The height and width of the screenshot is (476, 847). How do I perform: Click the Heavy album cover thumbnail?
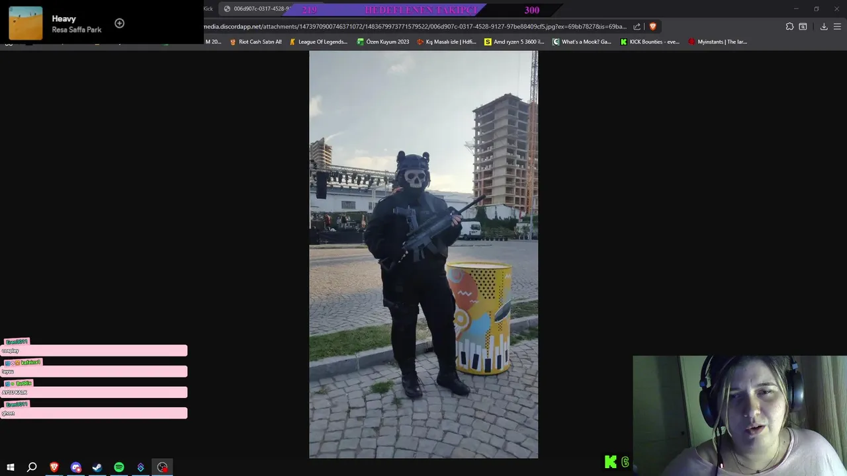(26, 23)
